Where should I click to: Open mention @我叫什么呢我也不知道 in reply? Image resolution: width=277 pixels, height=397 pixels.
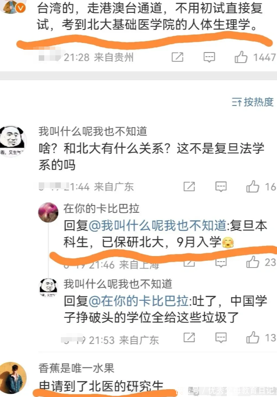(157, 225)
